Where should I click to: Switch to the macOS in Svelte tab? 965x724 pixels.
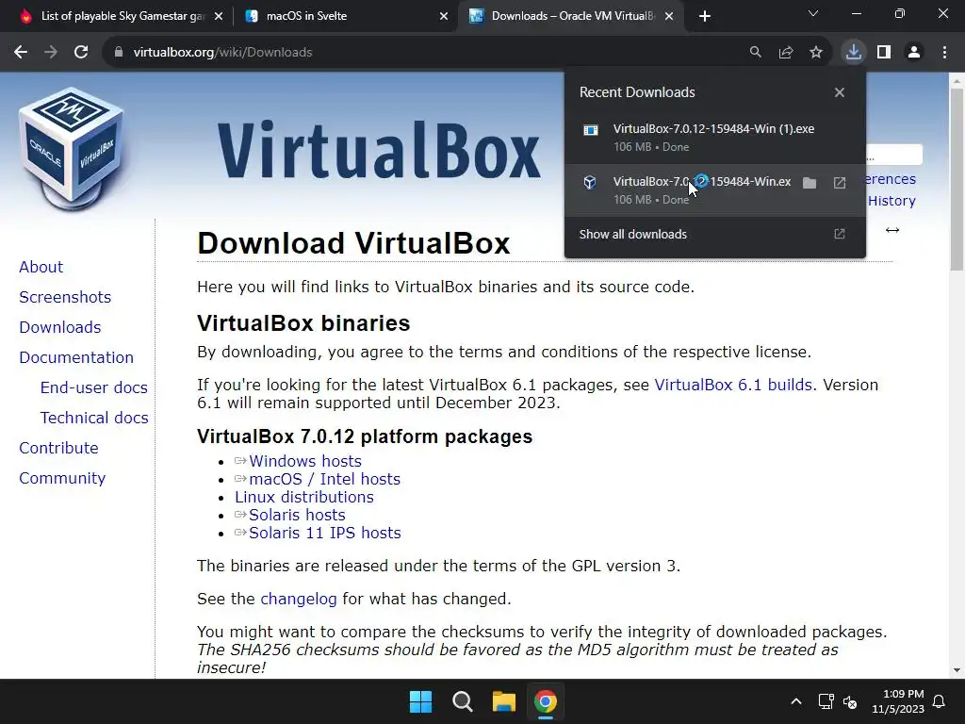[x=345, y=16]
